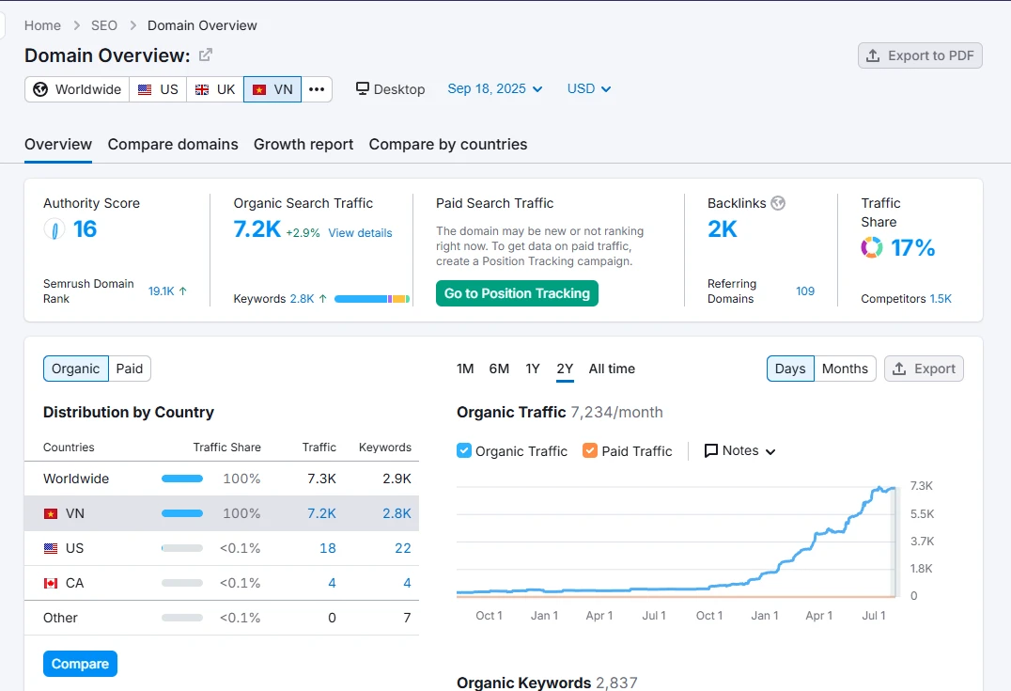
Task: Expand the Notes dropdown
Action: [x=740, y=450]
